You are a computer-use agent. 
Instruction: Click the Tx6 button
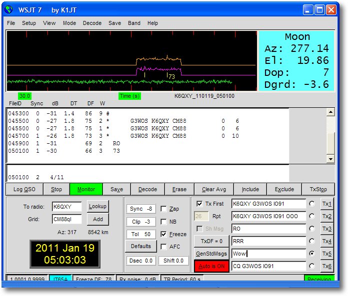coord(326,266)
